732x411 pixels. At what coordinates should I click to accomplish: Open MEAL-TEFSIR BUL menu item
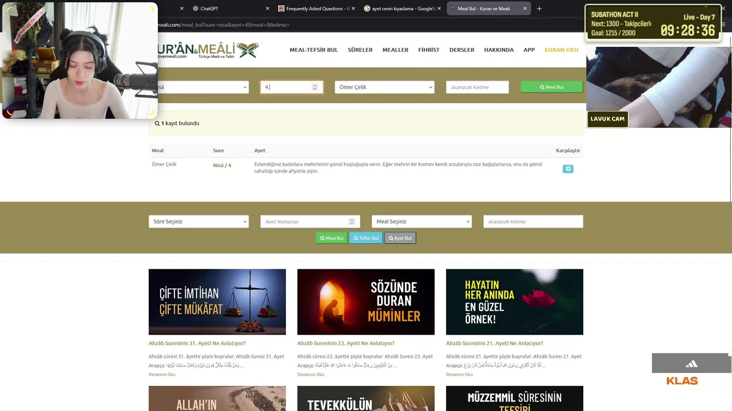tap(313, 50)
